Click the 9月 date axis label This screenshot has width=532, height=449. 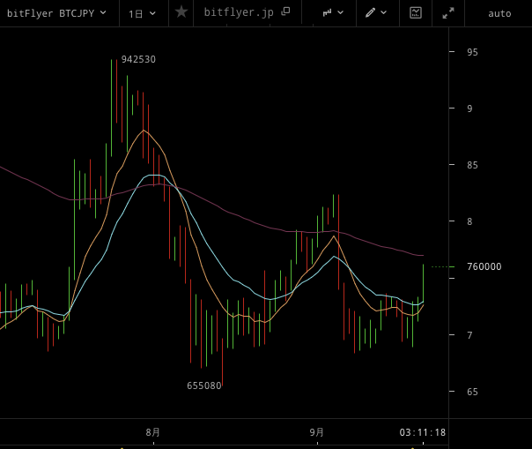point(316,432)
